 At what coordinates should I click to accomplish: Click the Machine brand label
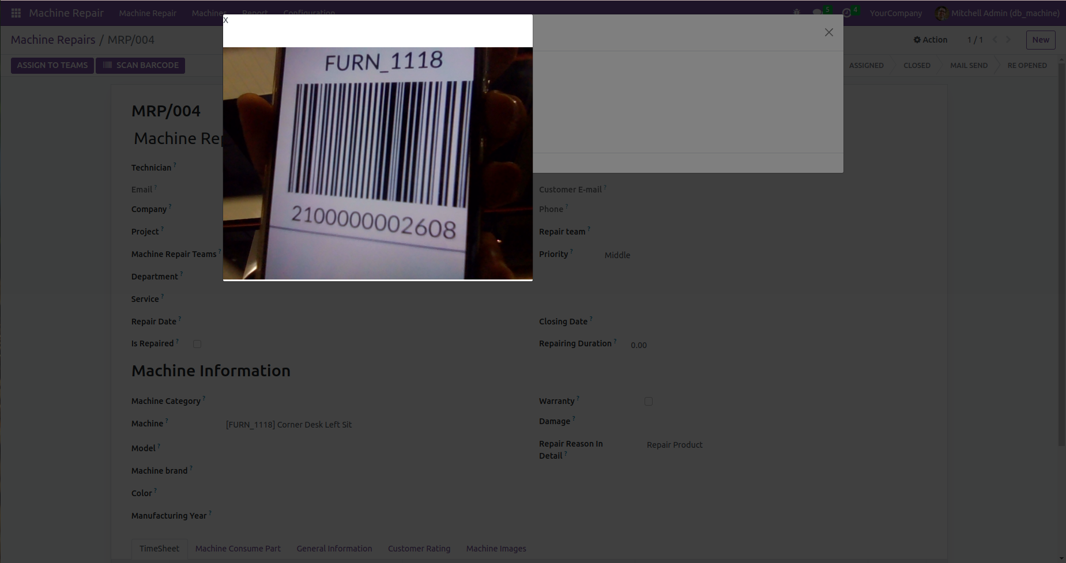[x=159, y=471]
